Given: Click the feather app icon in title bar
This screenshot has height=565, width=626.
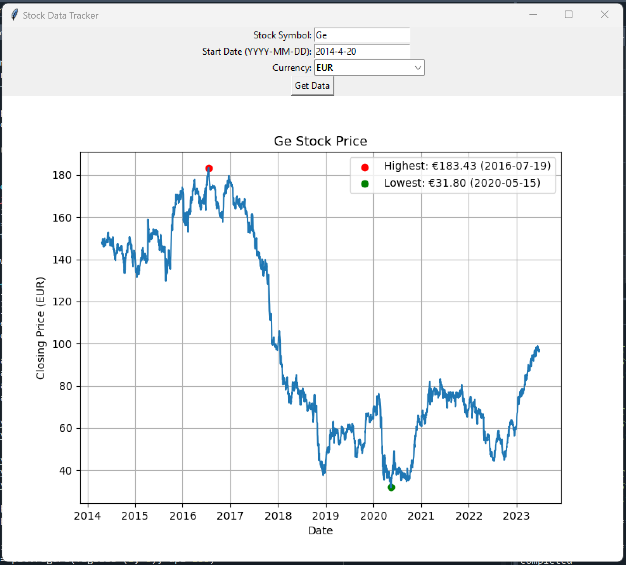Looking at the screenshot, I should click(14, 15).
